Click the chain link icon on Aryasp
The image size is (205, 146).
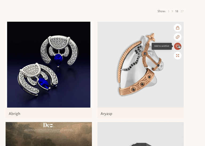point(178,37)
